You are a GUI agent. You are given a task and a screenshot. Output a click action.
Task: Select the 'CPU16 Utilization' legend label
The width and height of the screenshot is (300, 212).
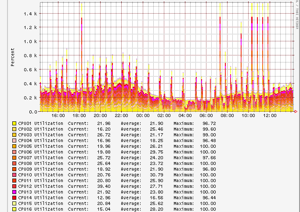pyautogui.click(x=40, y=209)
